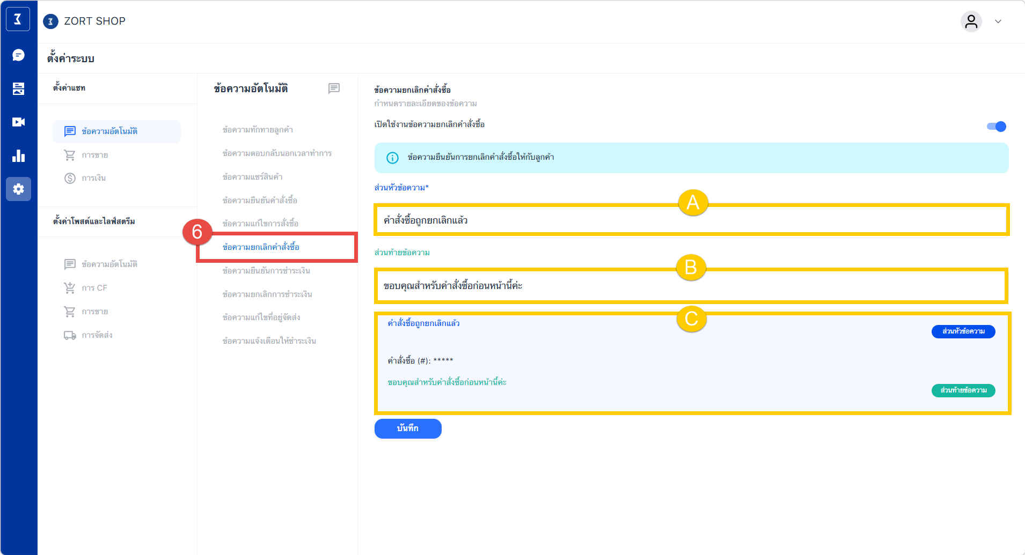Click the info icon in blue banner

click(392, 158)
